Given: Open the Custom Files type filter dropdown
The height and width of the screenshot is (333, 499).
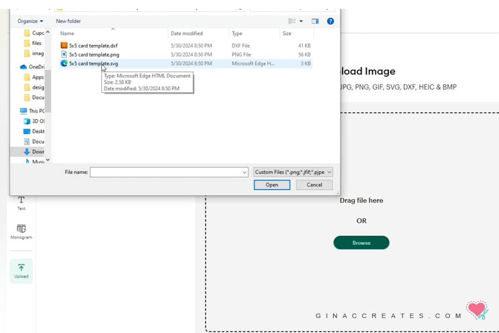Looking at the screenshot, I should click(x=293, y=172).
